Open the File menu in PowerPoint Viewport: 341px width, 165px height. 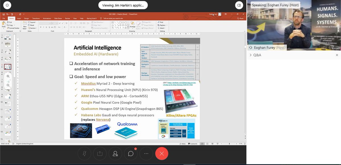4,18
